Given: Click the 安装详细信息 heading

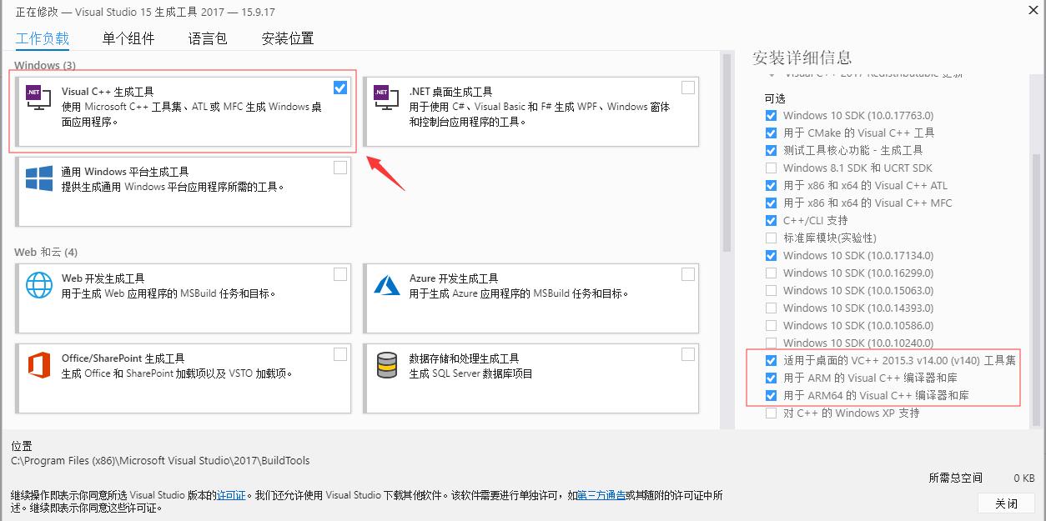Looking at the screenshot, I should pos(802,58).
